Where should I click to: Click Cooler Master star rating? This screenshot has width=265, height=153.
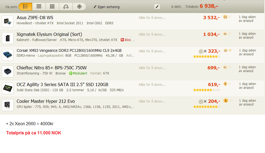click(207, 107)
